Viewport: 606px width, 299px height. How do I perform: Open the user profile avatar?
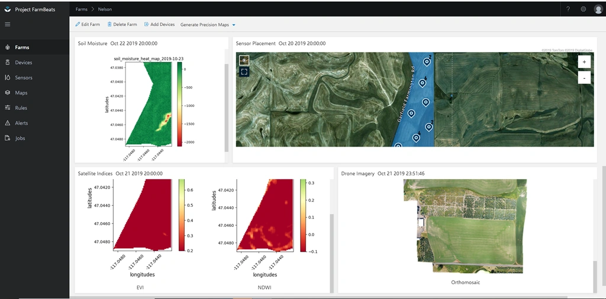click(598, 9)
